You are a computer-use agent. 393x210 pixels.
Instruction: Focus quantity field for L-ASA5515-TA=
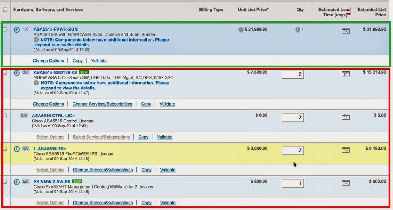(x=293, y=150)
